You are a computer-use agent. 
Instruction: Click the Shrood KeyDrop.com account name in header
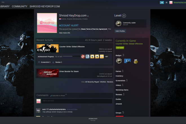click(180, 3)
